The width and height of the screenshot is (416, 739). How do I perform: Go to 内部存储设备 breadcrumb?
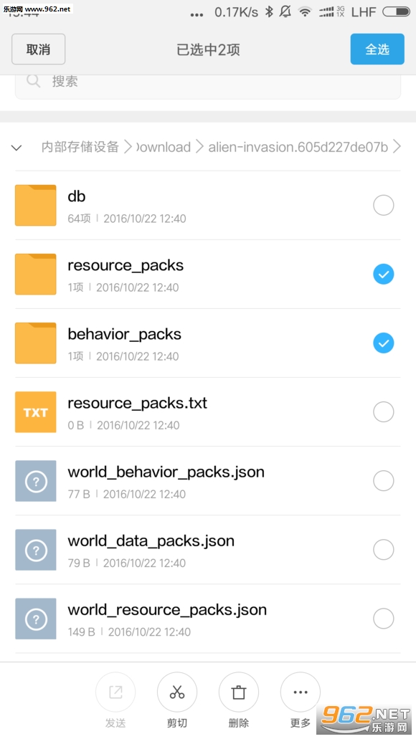[80, 147]
